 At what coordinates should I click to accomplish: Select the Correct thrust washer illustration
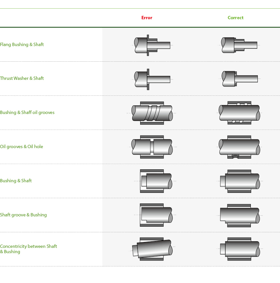(x=239, y=79)
